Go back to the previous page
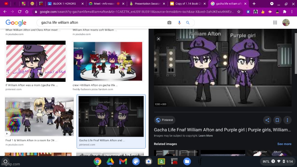The height and width of the screenshot is (167, 297). [5, 12]
